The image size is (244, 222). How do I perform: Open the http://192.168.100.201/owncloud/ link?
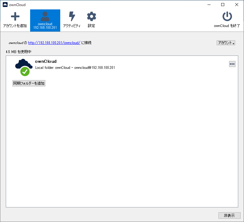(x=54, y=43)
